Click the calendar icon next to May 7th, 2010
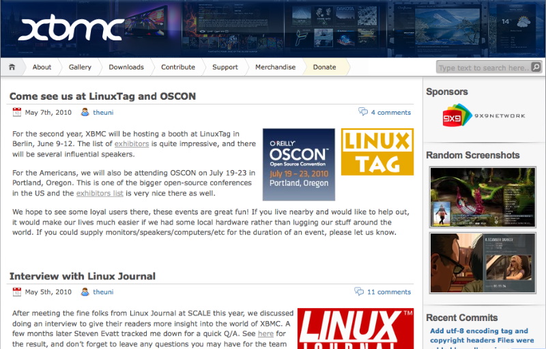This screenshot has height=349, width=546. pyautogui.click(x=17, y=112)
